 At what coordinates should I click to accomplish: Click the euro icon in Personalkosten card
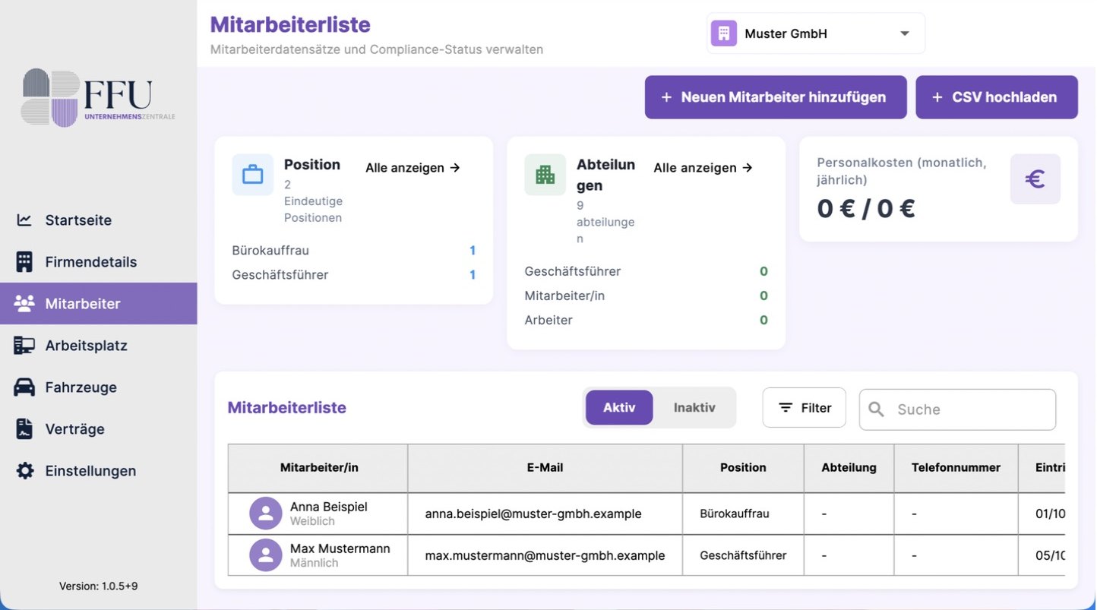click(x=1035, y=179)
